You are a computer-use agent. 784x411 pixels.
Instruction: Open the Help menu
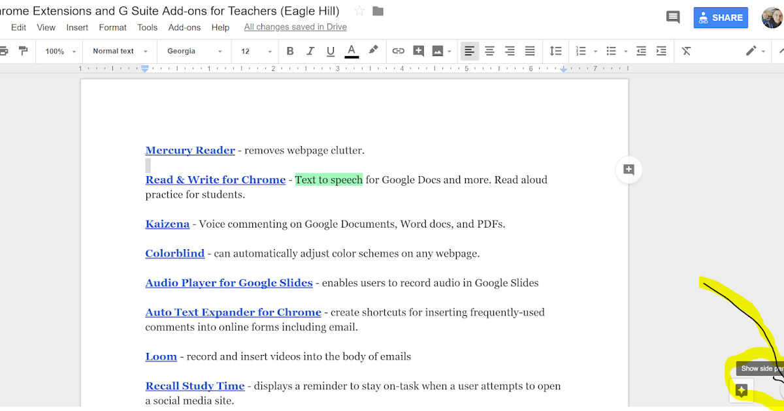[x=220, y=27]
